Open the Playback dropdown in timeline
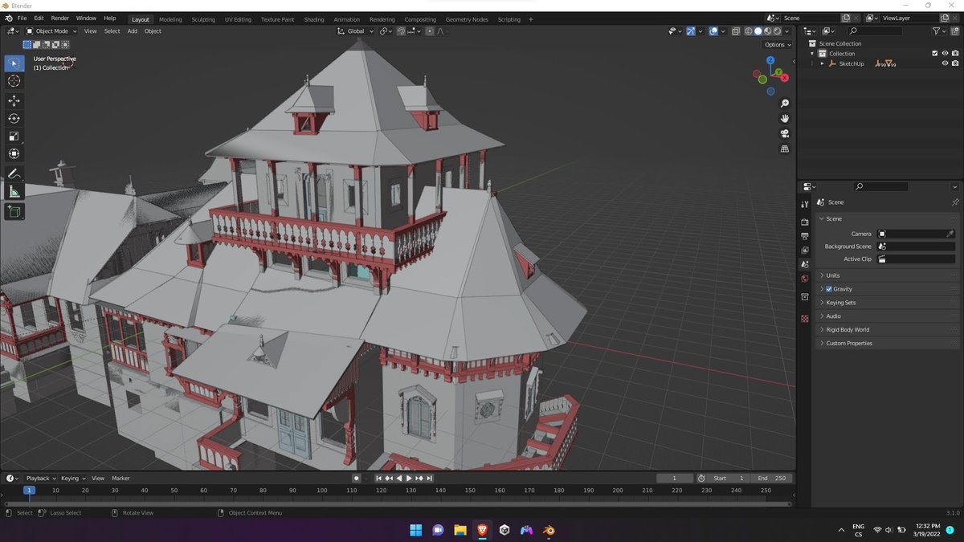The image size is (964, 542). [x=41, y=478]
